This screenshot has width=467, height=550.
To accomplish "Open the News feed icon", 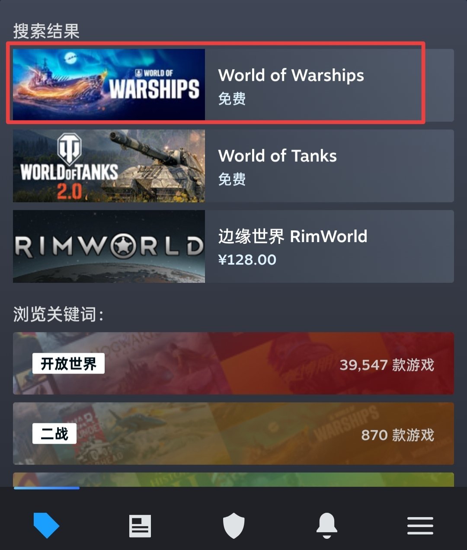I will point(140,526).
